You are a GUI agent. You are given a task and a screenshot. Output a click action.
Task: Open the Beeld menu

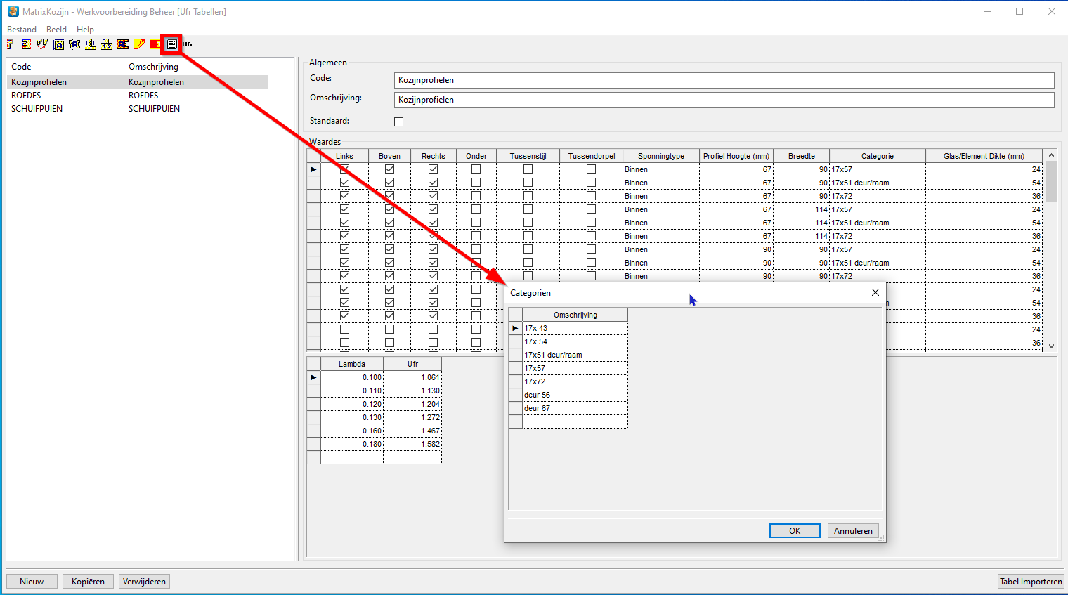(56, 29)
